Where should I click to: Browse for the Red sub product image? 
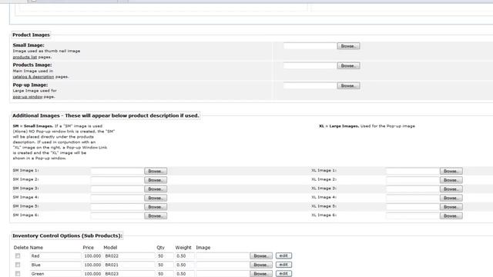pyautogui.click(x=261, y=256)
